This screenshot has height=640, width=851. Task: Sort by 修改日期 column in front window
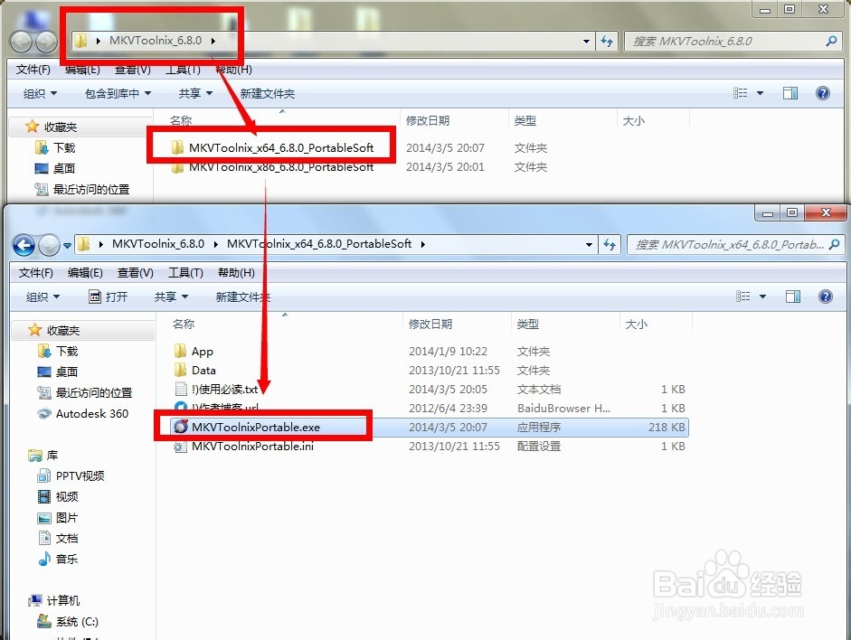tap(430, 324)
